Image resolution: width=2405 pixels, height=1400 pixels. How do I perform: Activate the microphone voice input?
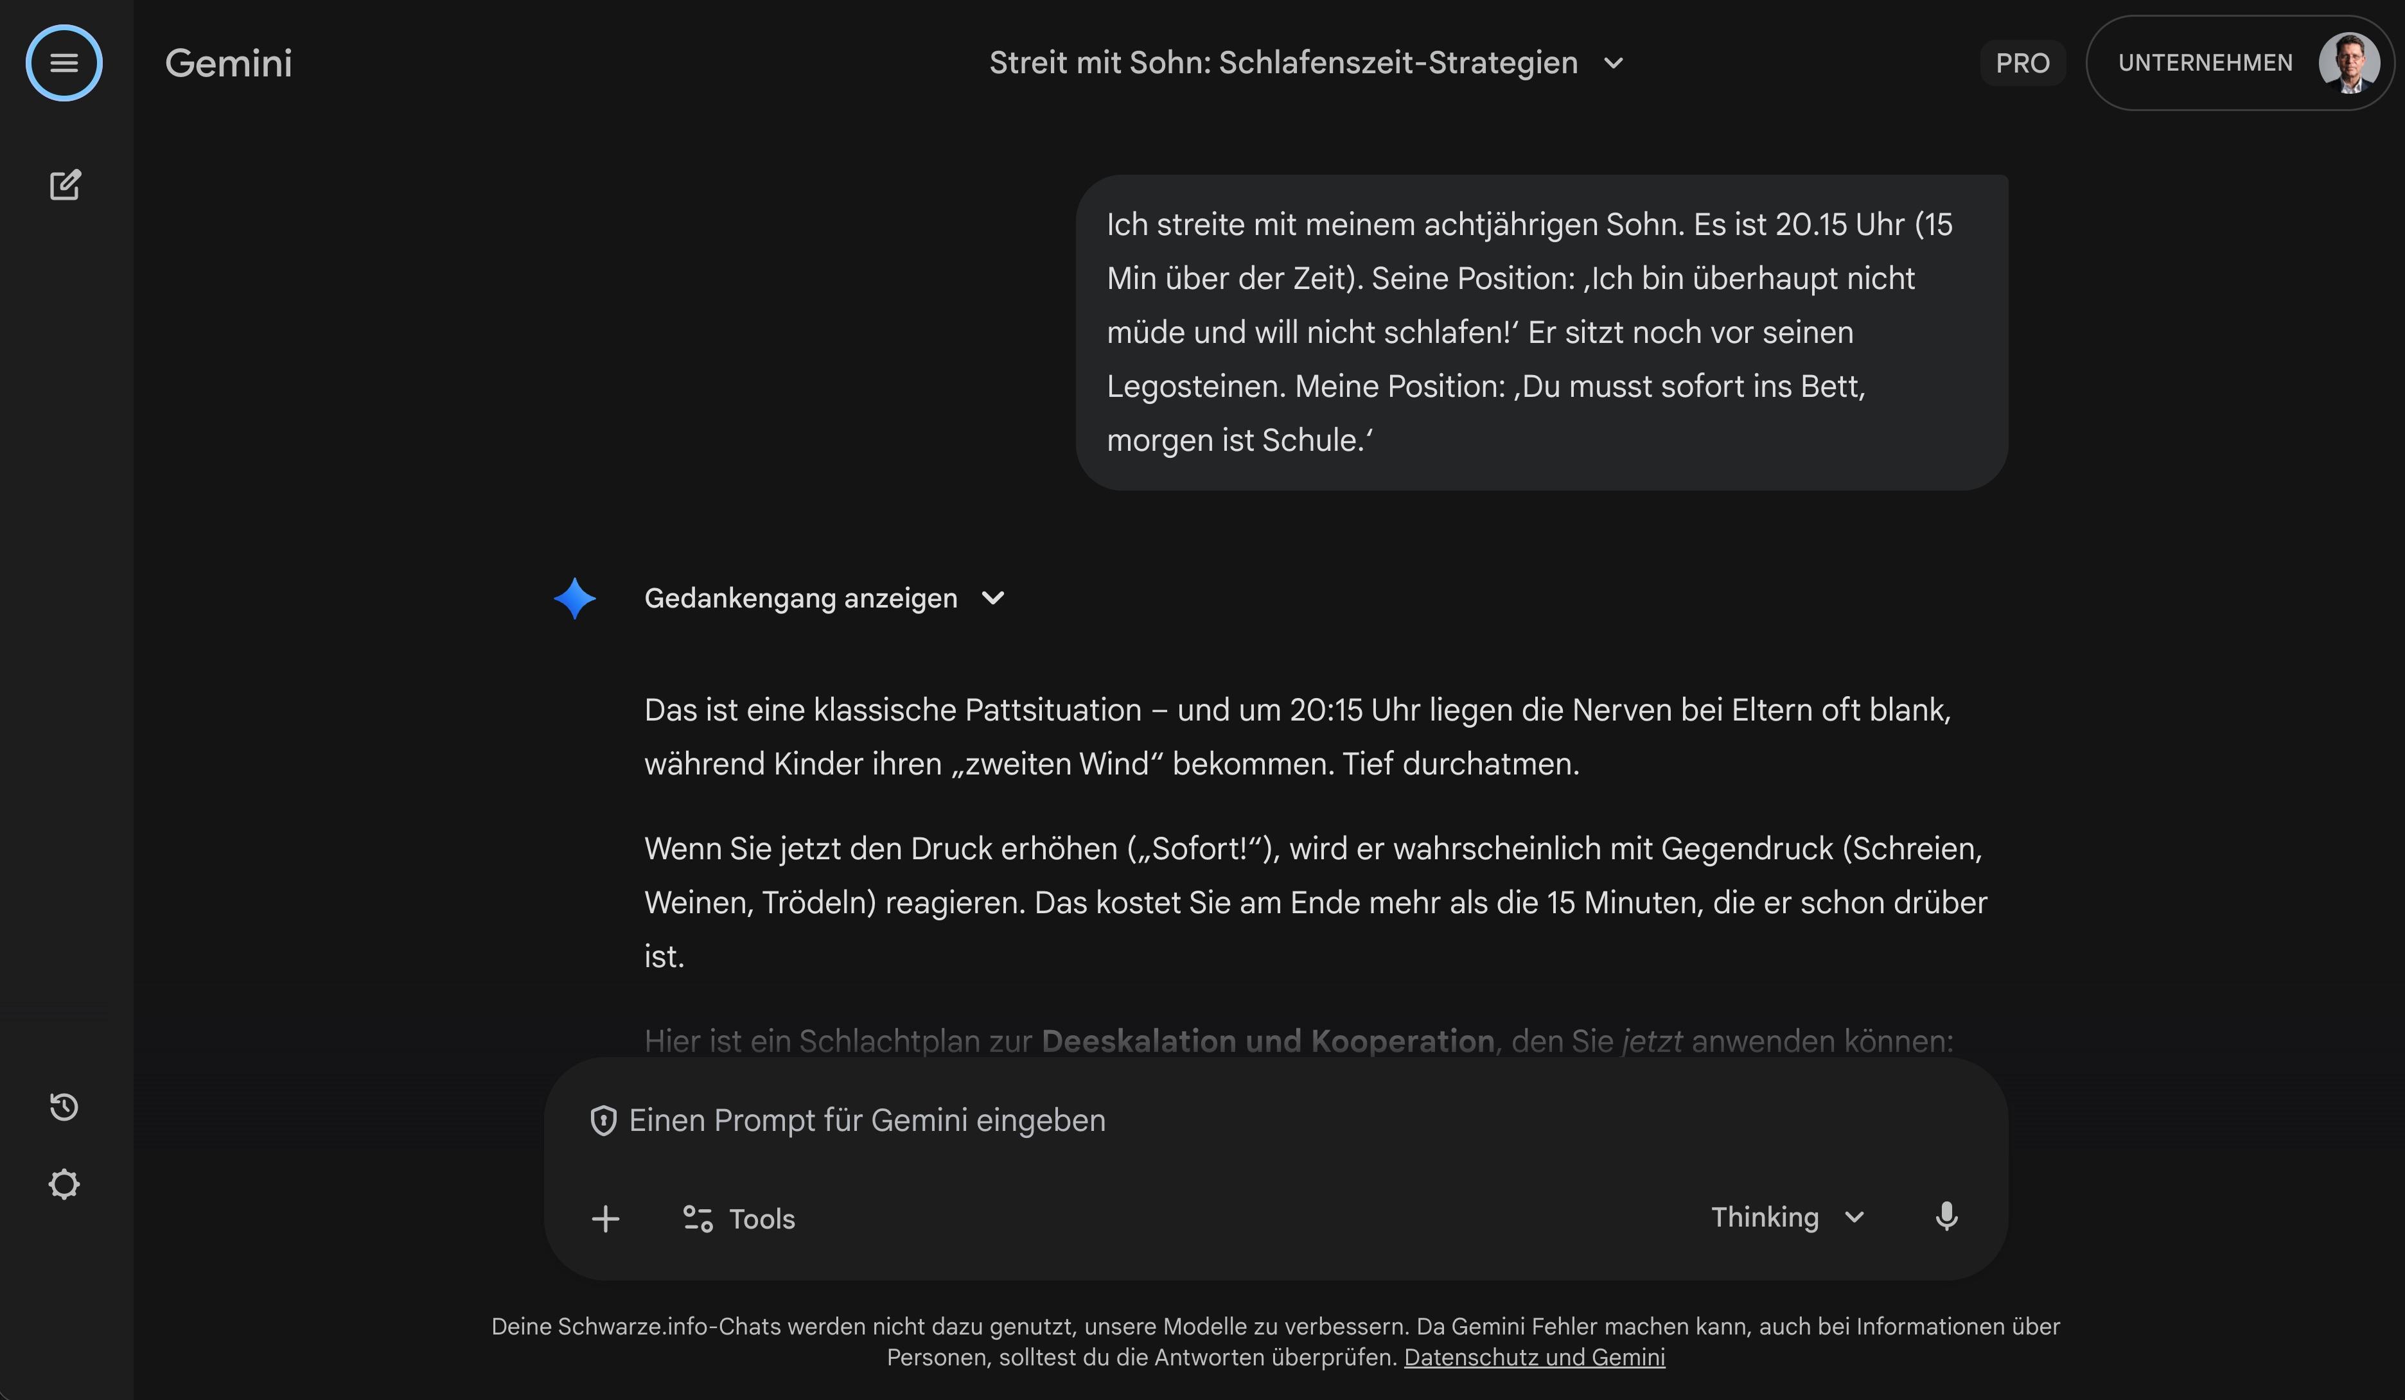click(1946, 1217)
